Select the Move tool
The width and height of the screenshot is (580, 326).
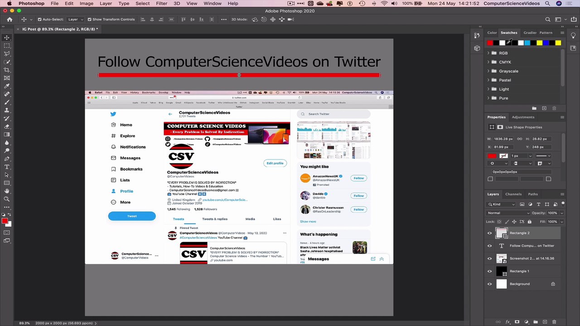7,38
